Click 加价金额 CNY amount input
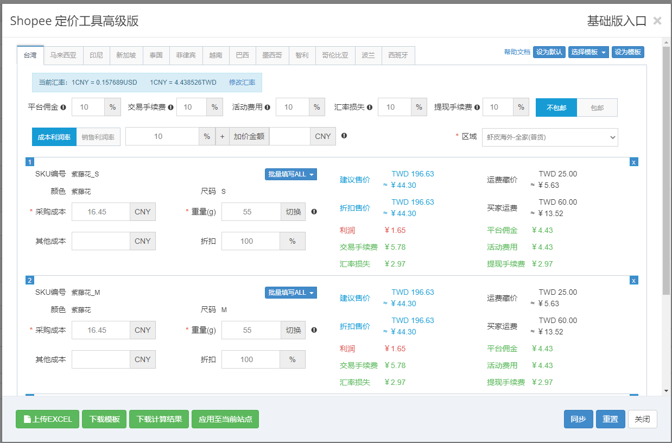 (x=290, y=136)
